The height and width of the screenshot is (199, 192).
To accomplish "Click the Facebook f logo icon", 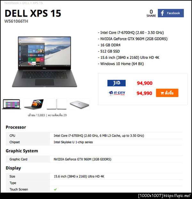I will [162, 13].
